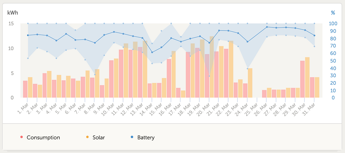Click battery average point on 14. Mar
This screenshot has width=345, height=153.
click(x=152, y=52)
